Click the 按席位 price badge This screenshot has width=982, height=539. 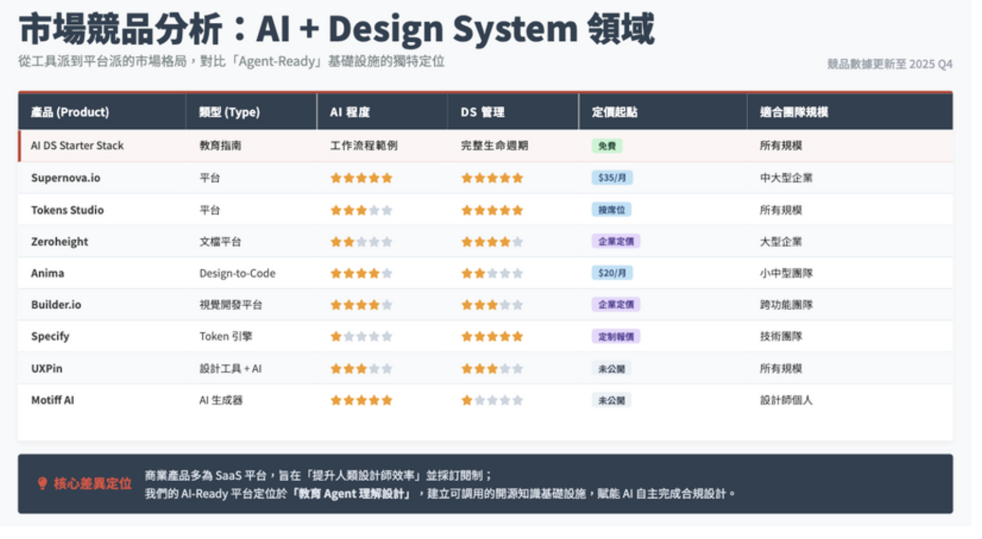[x=612, y=210]
